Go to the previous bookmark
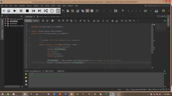This screenshot has height=96, width=172. click(x=81, y=21)
